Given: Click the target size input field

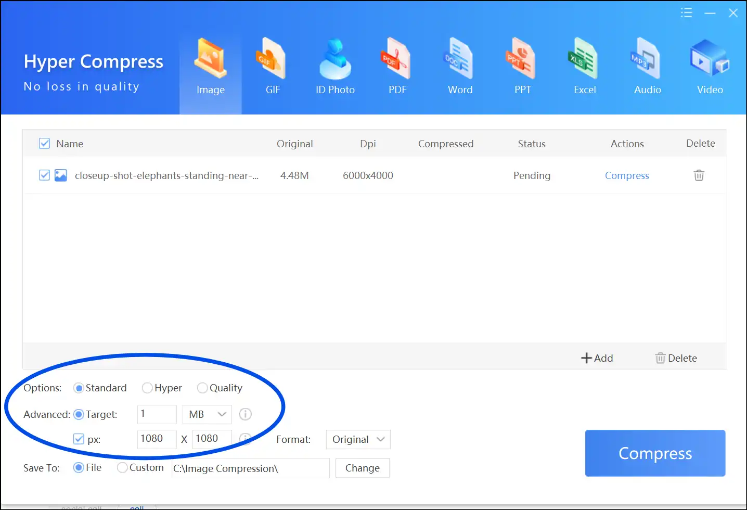Looking at the screenshot, I should coord(157,414).
